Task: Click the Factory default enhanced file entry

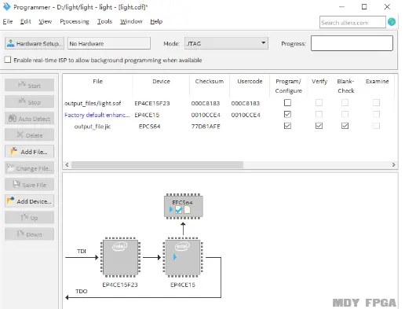Action: pyautogui.click(x=97, y=115)
